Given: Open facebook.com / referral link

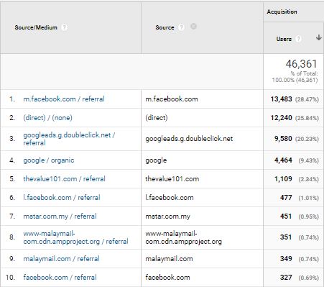Looking at the screenshot, I should tap(60, 278).
